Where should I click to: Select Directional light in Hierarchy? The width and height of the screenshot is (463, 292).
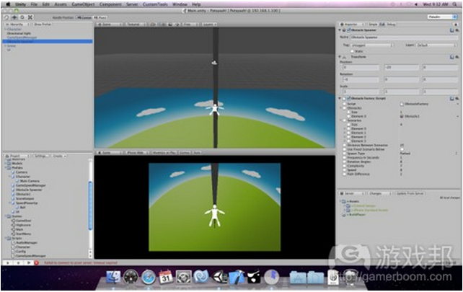click(19, 34)
